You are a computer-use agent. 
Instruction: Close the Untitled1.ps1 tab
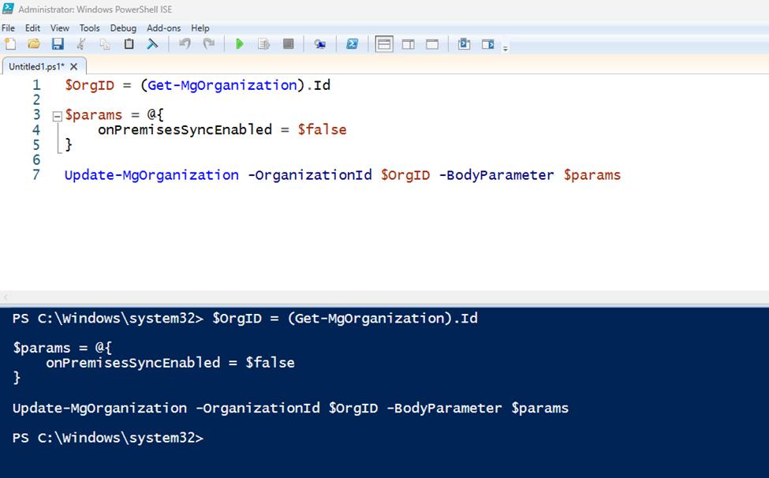tap(73, 67)
